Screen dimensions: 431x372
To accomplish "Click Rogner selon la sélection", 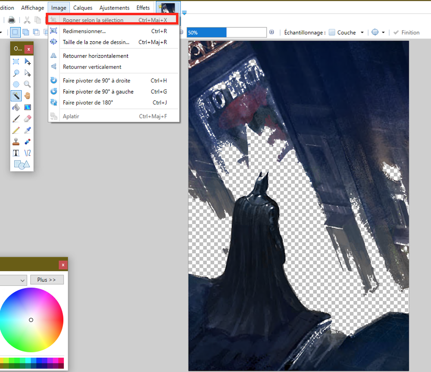I will tap(112, 19).
